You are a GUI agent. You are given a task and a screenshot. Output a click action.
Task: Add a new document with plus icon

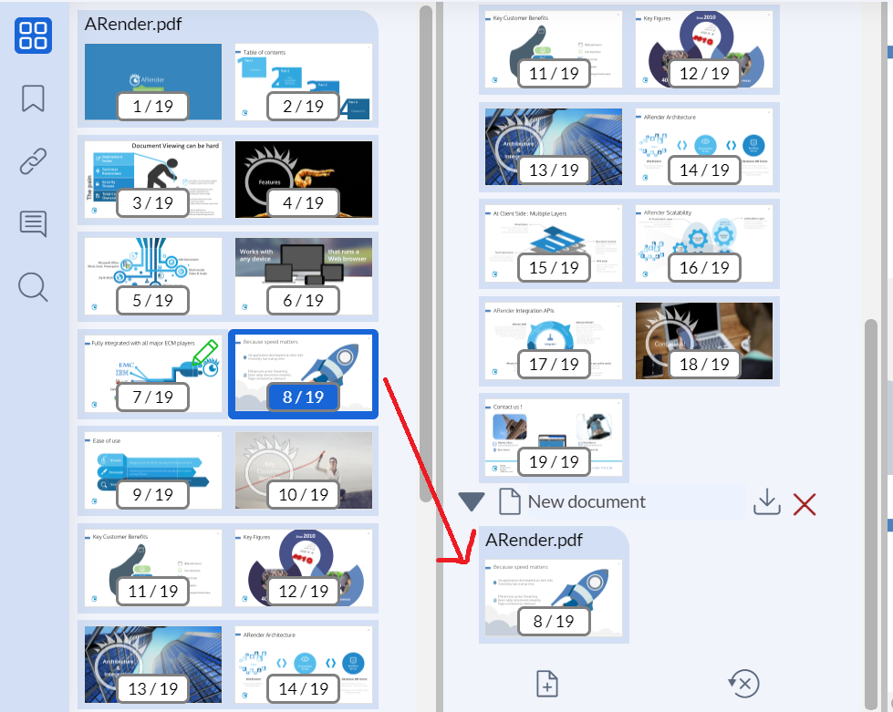[546, 683]
